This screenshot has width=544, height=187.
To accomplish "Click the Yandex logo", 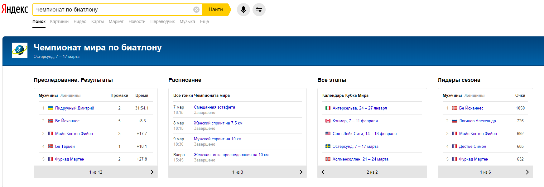I will point(15,9).
